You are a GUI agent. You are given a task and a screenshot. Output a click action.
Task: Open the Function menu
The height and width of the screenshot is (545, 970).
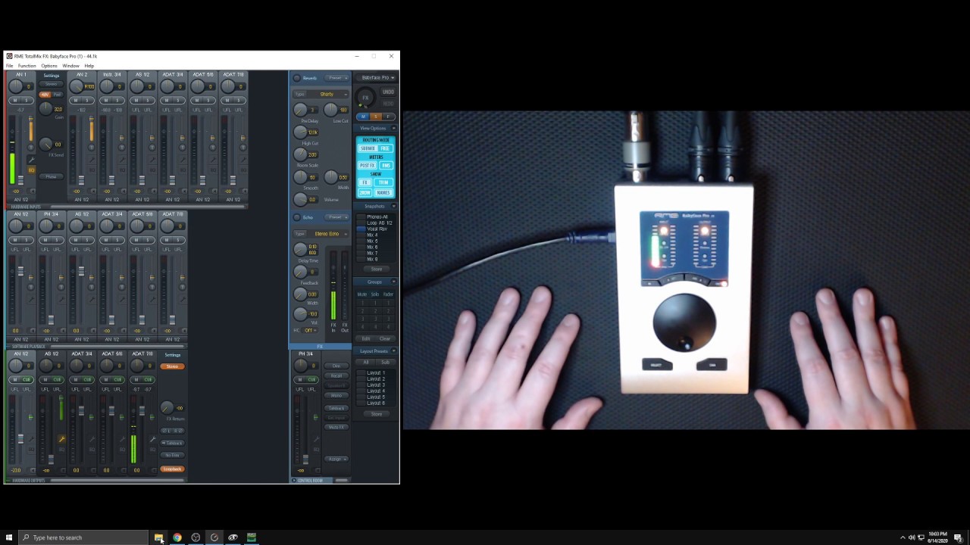pos(27,66)
